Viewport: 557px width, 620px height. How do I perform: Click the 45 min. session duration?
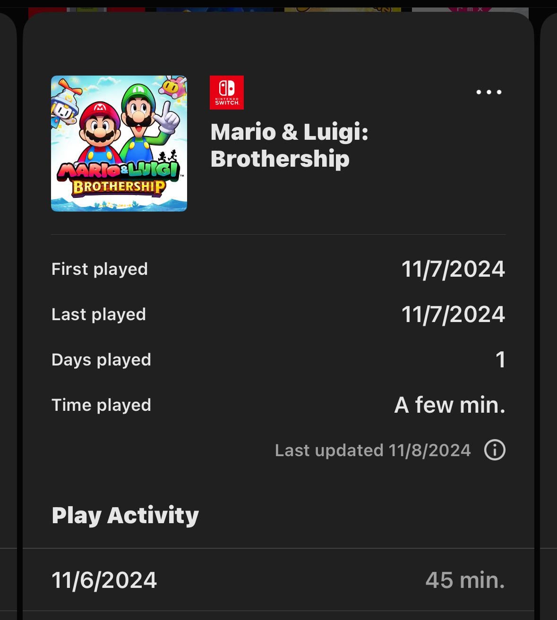465,580
